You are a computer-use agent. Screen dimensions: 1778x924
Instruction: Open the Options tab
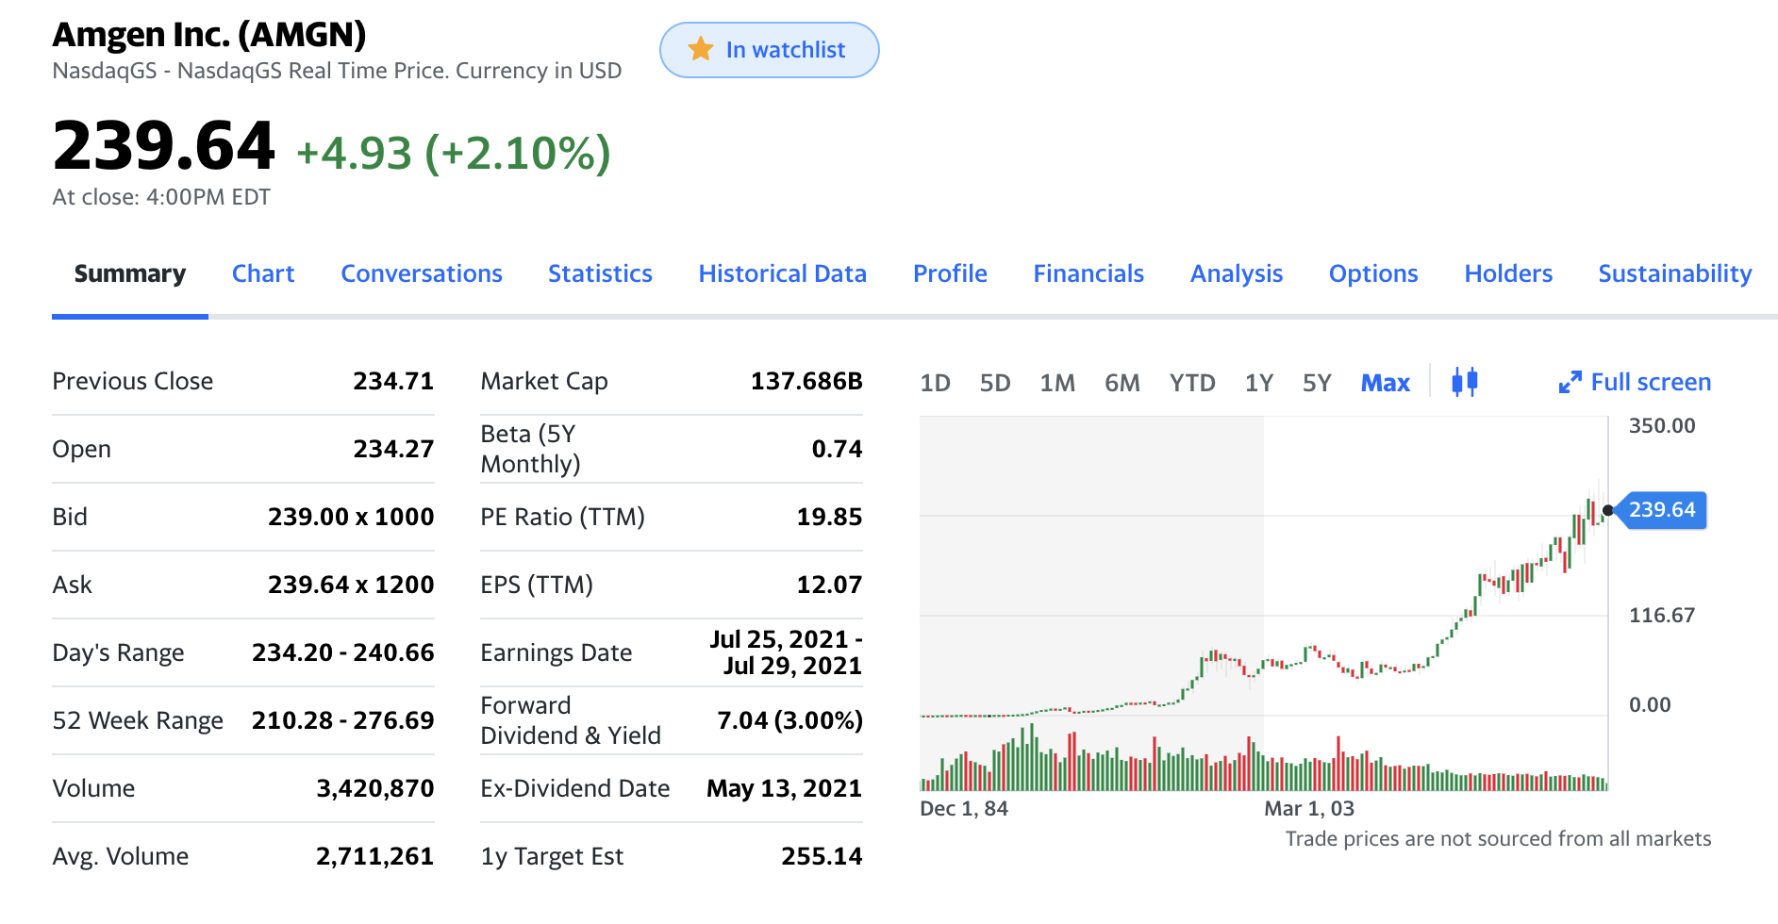pos(1373,273)
